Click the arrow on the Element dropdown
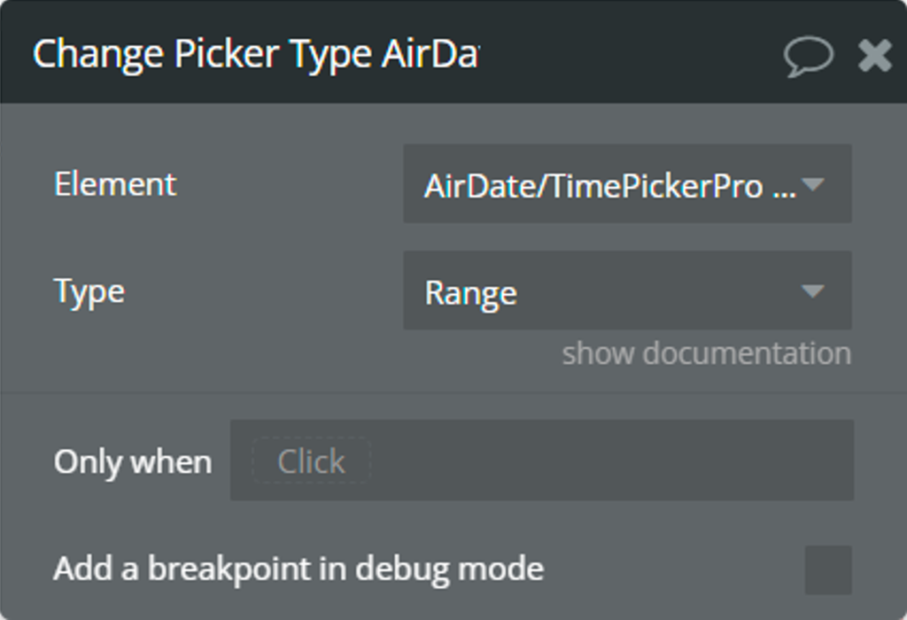The width and height of the screenshot is (907, 620). [813, 184]
